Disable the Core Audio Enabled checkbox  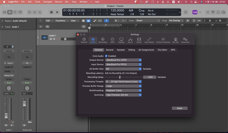[106, 56]
